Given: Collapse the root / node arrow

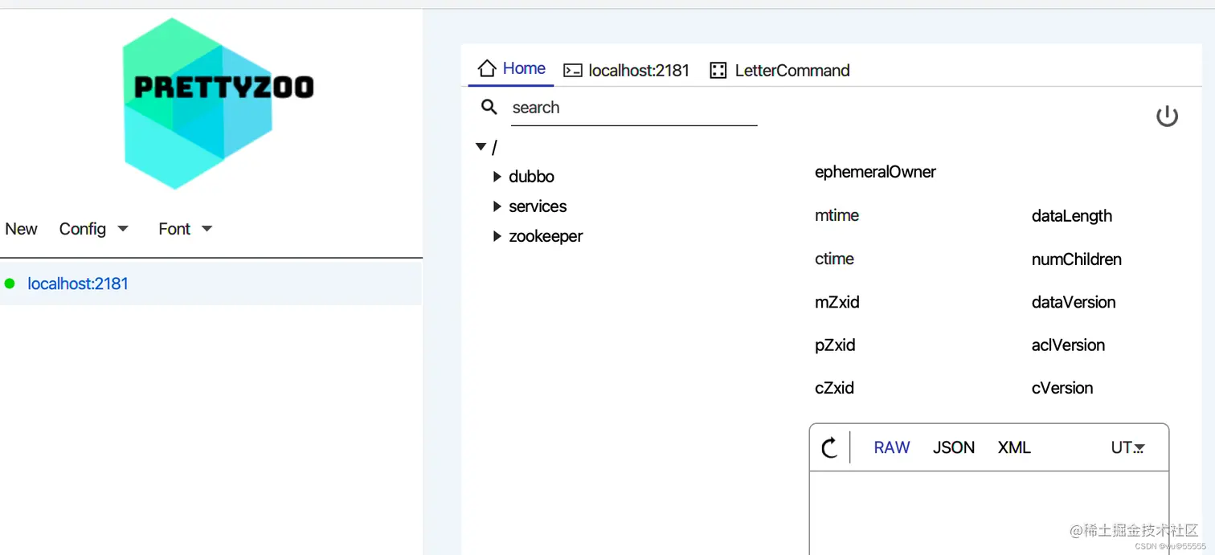Looking at the screenshot, I should click(481, 147).
